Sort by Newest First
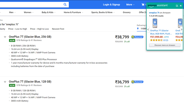The image size is (184, 103). click(58, 29)
